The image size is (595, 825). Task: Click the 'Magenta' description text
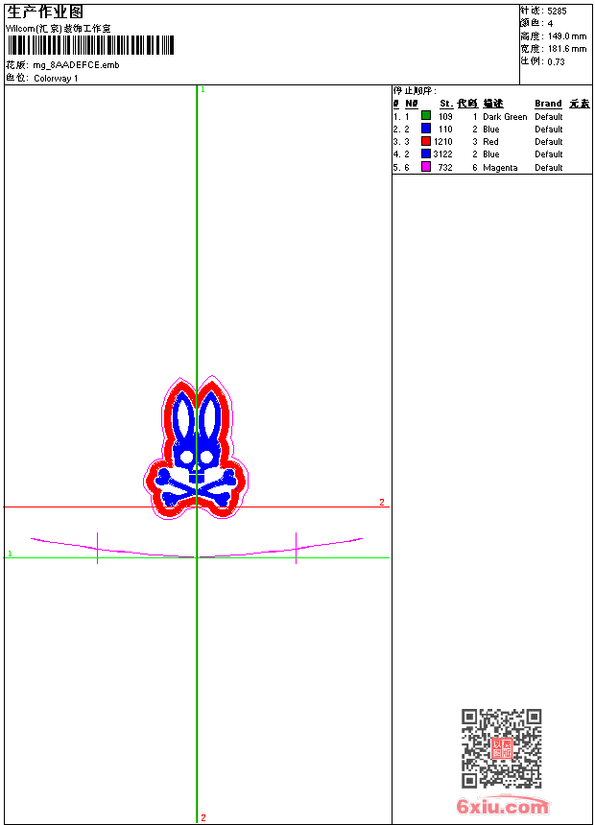pyautogui.click(x=500, y=168)
